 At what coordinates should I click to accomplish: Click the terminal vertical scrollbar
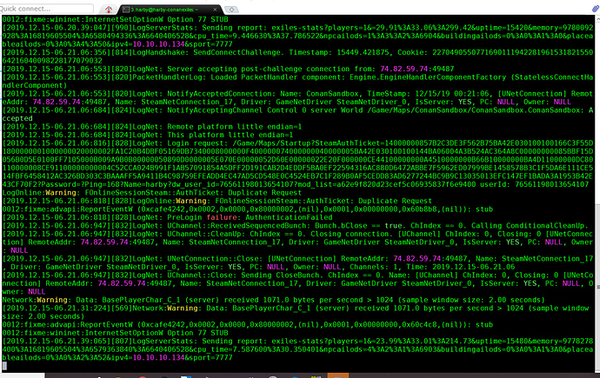tap(597, 193)
